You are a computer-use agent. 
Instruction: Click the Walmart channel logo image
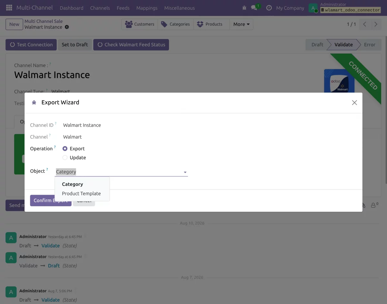(x=339, y=81)
